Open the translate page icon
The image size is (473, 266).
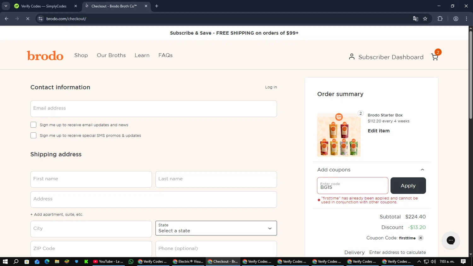(416, 19)
